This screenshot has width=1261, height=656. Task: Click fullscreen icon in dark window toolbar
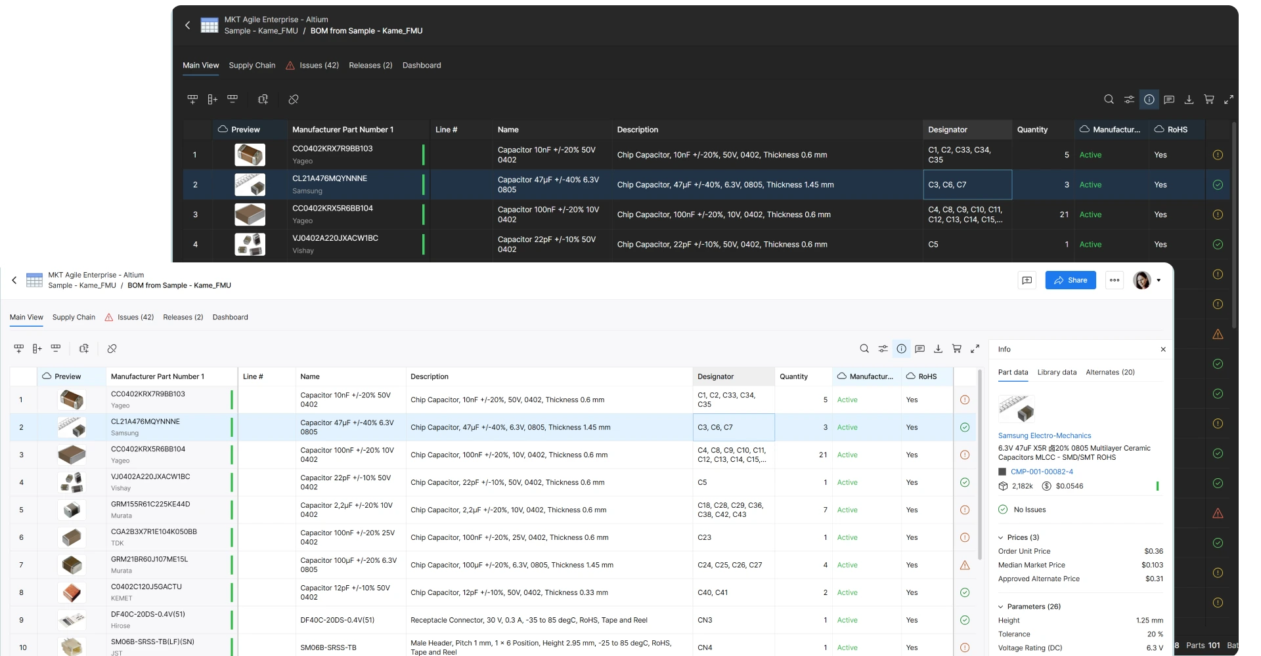(1229, 99)
